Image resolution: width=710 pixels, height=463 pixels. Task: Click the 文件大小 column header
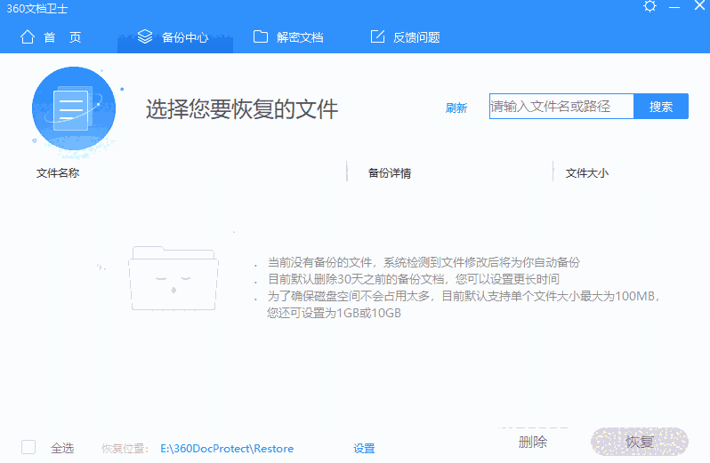pos(587,172)
